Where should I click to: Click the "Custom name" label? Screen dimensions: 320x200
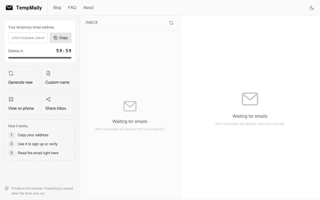pyautogui.click(x=57, y=82)
